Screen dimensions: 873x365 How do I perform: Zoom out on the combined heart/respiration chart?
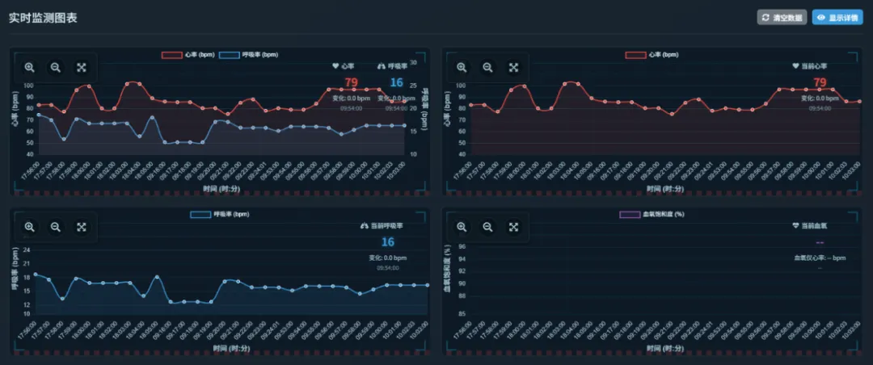56,68
